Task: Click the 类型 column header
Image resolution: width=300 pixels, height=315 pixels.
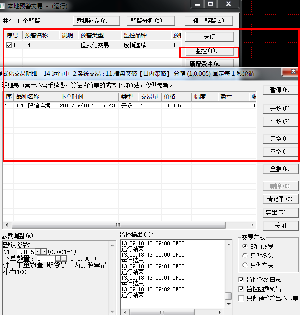Action: click(128, 97)
